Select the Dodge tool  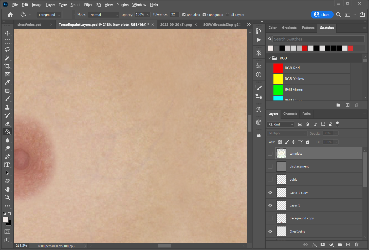7,148
